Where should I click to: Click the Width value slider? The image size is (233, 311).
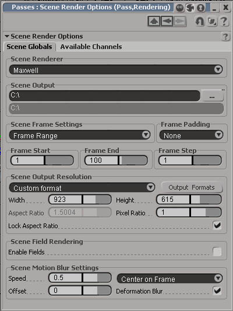coord(80,200)
